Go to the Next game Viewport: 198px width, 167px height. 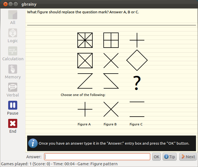click(188, 157)
